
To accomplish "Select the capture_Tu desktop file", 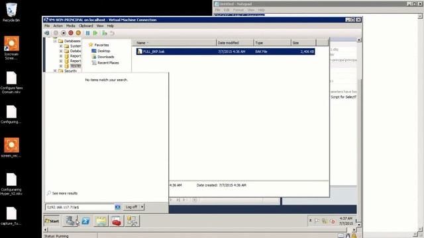I will 11,216.
